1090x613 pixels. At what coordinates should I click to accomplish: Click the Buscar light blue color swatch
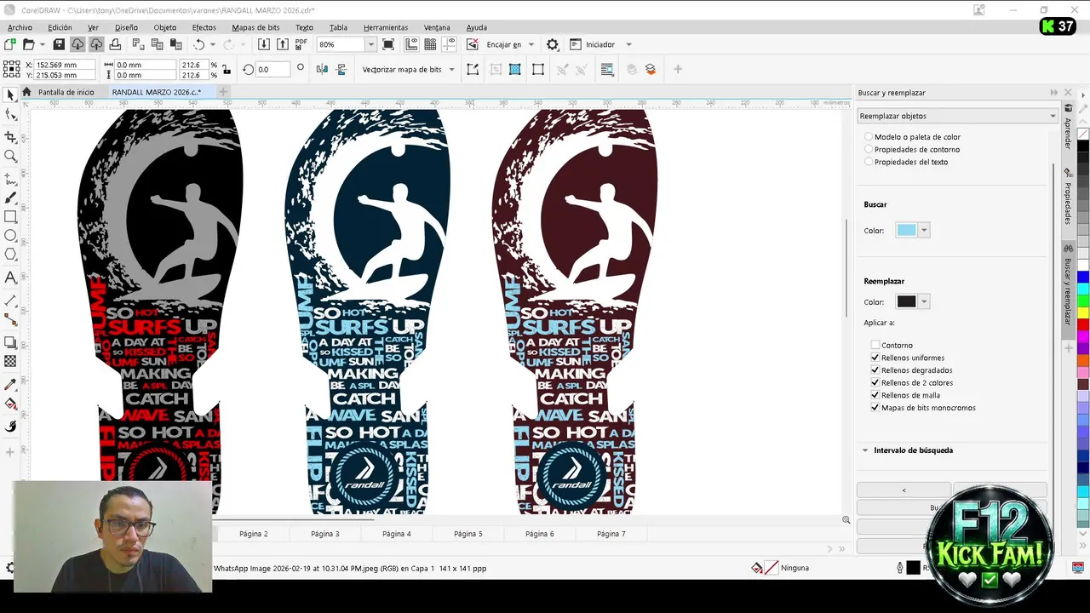(906, 230)
